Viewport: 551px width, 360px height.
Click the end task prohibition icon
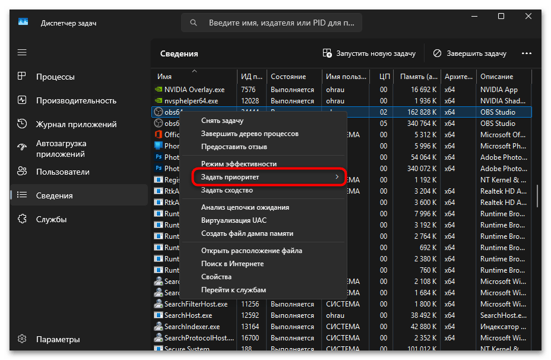pyautogui.click(x=437, y=53)
